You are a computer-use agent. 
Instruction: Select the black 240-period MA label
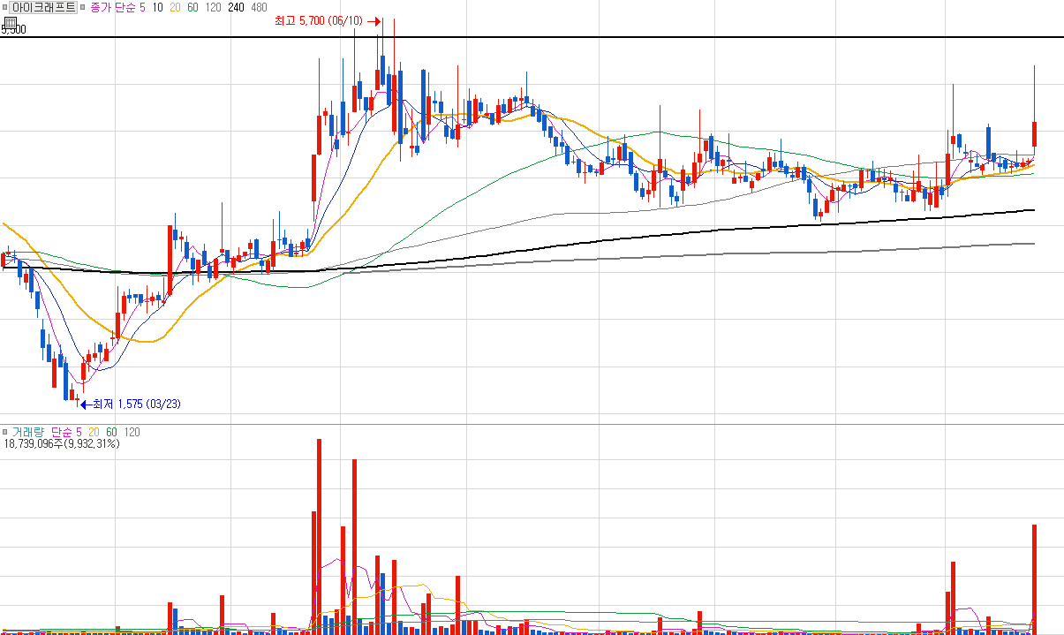[236, 7]
